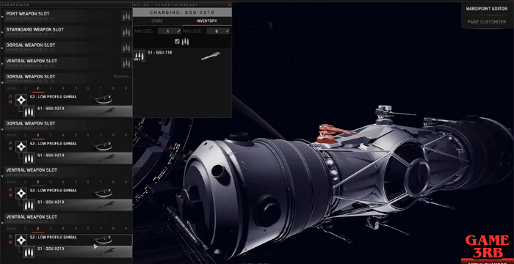Image resolution: width=514 pixels, height=264 pixels.
Task: Select the S1 - GSU-118 inventory item
Action: click(x=182, y=56)
